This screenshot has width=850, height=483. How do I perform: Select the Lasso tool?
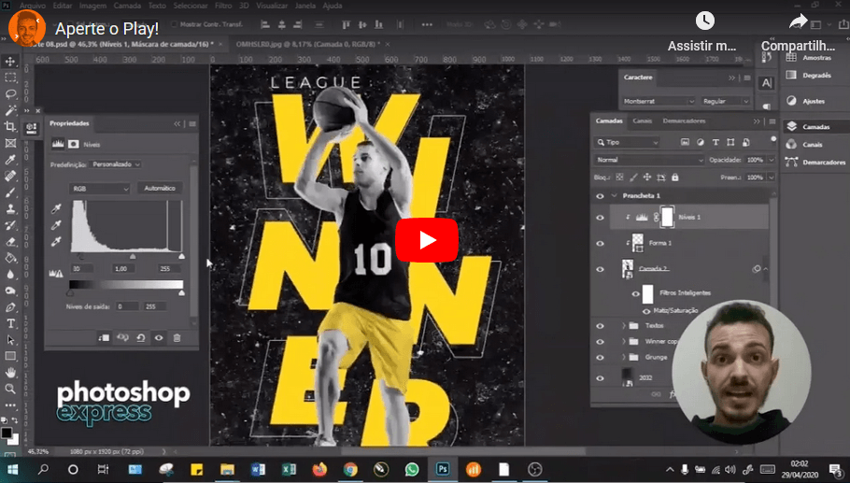tap(10, 93)
